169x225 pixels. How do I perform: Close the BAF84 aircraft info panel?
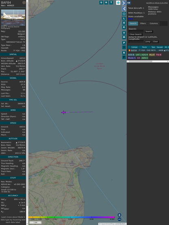[x=24, y=2]
